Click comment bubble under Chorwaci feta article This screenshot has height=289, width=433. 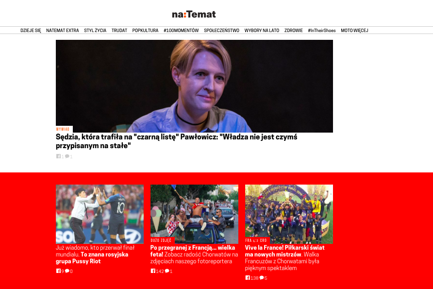[167, 271]
